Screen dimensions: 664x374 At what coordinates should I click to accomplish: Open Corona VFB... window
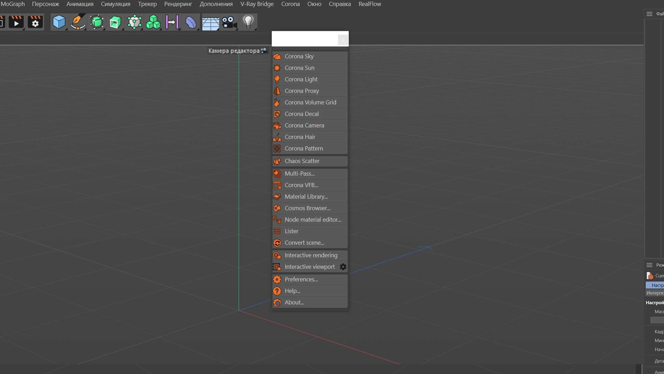click(x=310, y=185)
